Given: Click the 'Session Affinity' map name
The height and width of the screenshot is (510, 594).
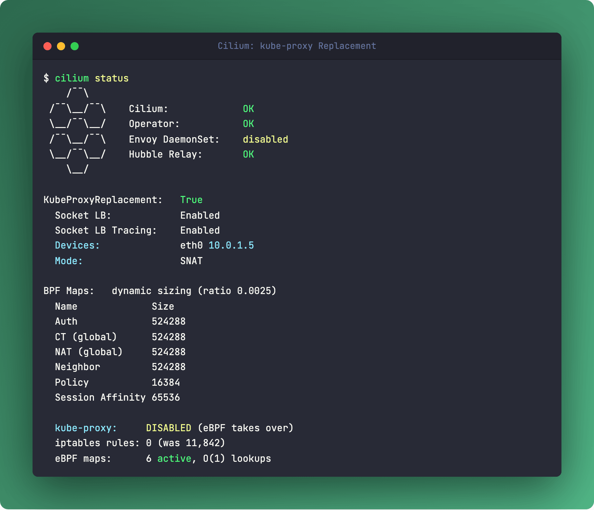Looking at the screenshot, I should click(x=100, y=397).
